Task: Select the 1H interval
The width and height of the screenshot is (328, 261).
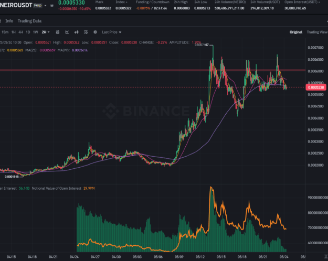Action: tap(14, 32)
